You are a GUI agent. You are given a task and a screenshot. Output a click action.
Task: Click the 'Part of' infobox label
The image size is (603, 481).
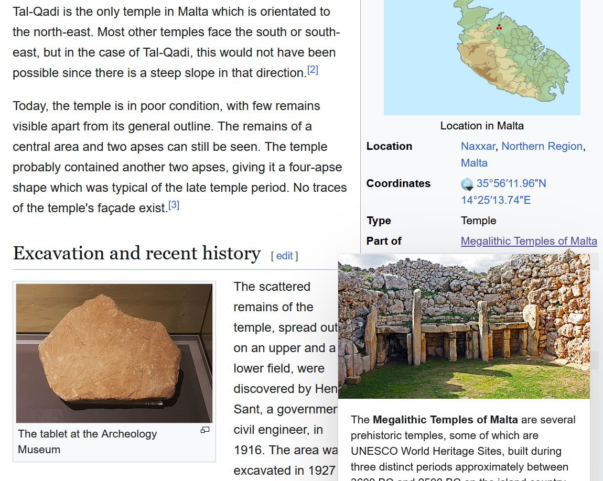(384, 241)
